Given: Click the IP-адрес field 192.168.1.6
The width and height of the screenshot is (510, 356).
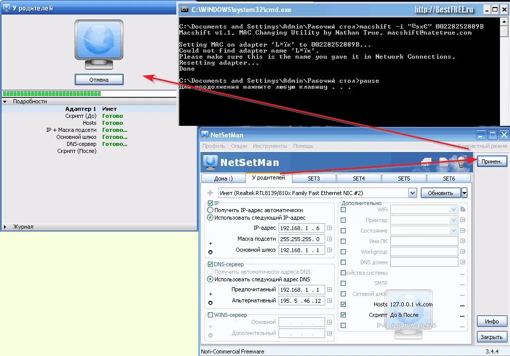Looking at the screenshot, I should (x=302, y=228).
